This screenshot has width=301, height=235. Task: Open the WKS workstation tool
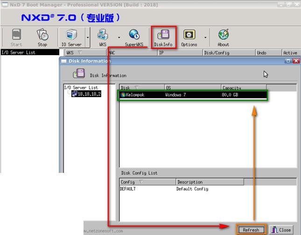click(103, 38)
